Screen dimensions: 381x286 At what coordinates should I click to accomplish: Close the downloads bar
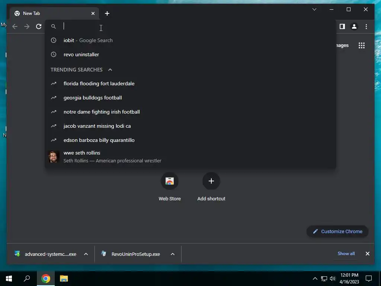point(367,254)
